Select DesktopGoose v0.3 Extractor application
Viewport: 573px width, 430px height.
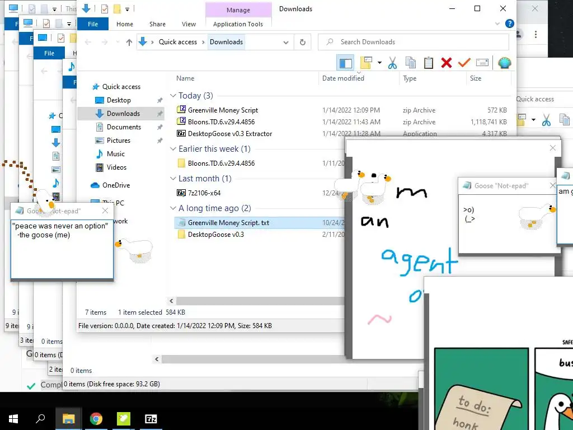point(230,133)
